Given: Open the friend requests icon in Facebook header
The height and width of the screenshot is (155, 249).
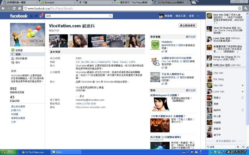Looking at the screenshot, I should [x=31, y=16].
